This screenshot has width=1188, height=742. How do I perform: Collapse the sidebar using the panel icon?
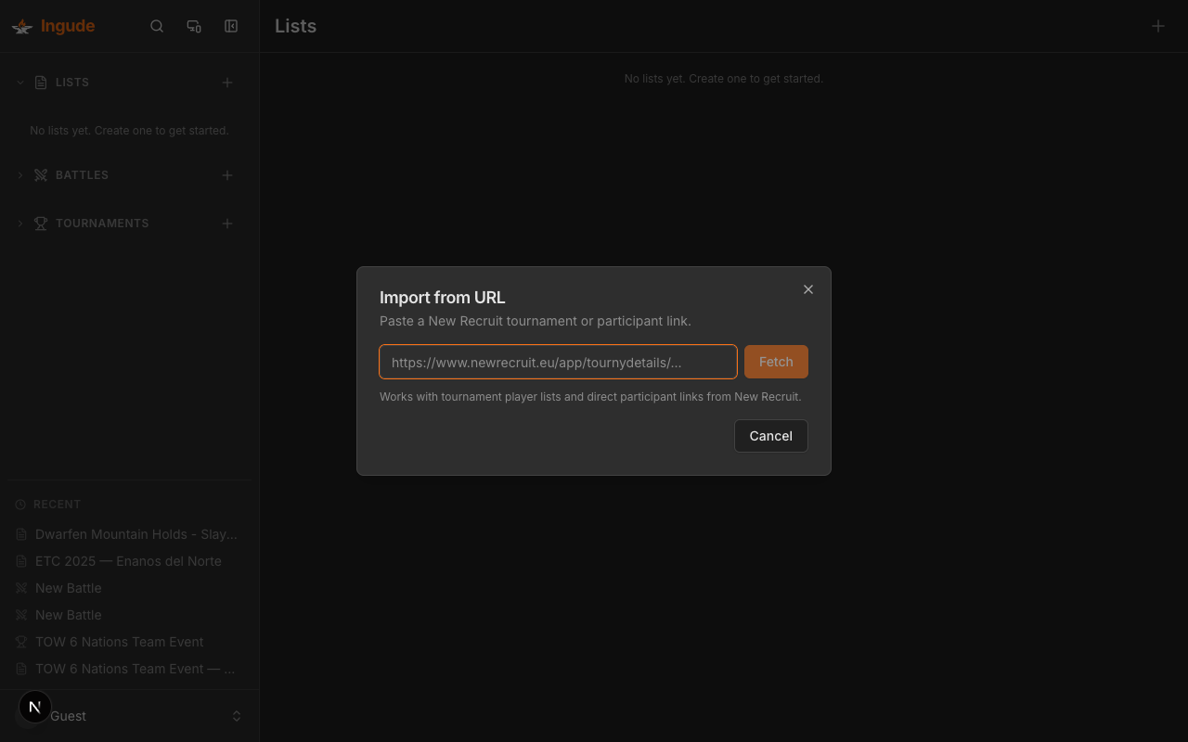(231, 26)
